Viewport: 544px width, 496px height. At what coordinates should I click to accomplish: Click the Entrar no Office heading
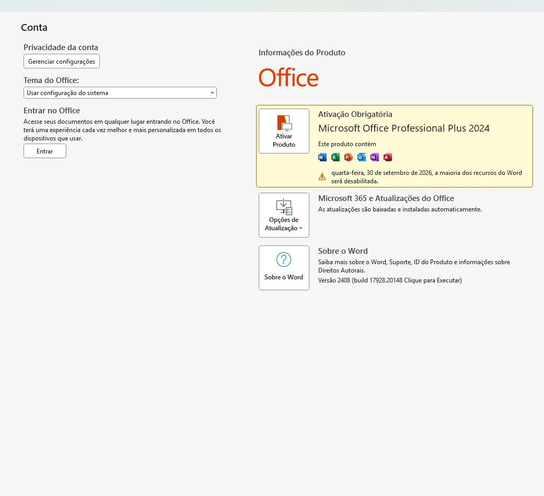tap(52, 110)
